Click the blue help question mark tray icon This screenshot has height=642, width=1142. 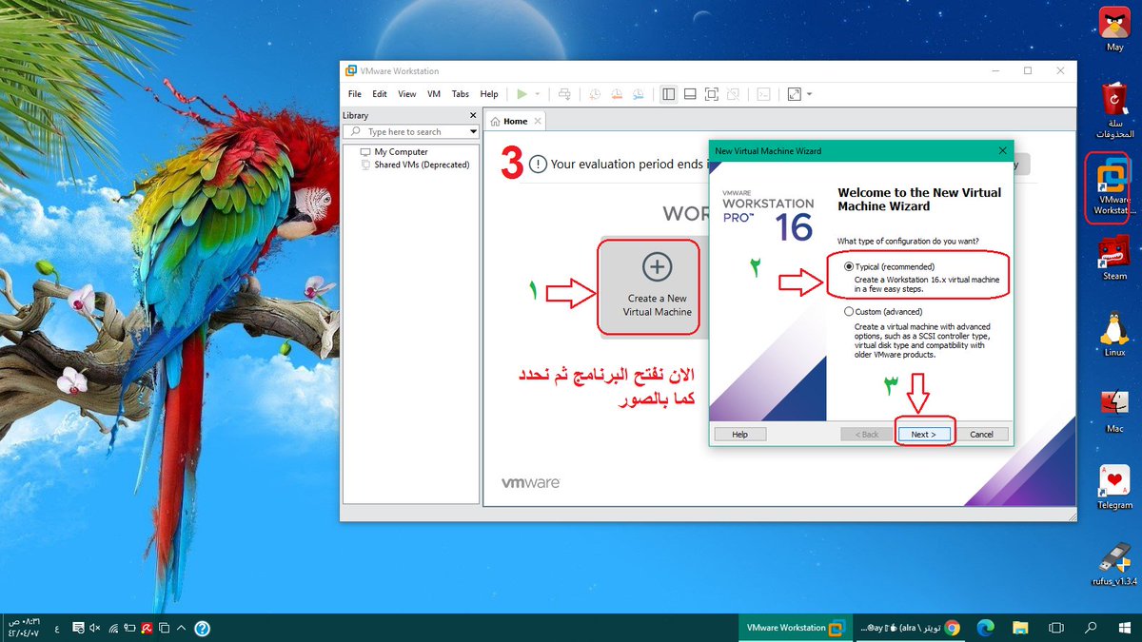(x=202, y=628)
